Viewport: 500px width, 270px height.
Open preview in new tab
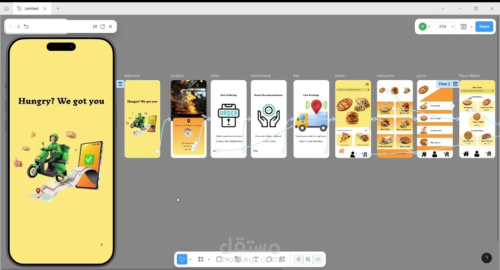[103, 26]
